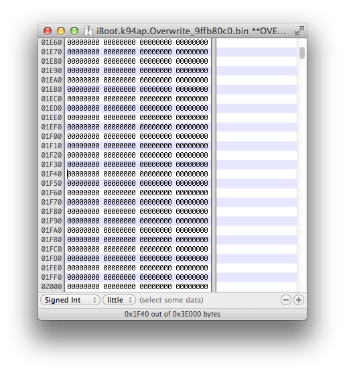
Task: Click the text column area beside row 01EB0
Action: [x=257, y=89]
